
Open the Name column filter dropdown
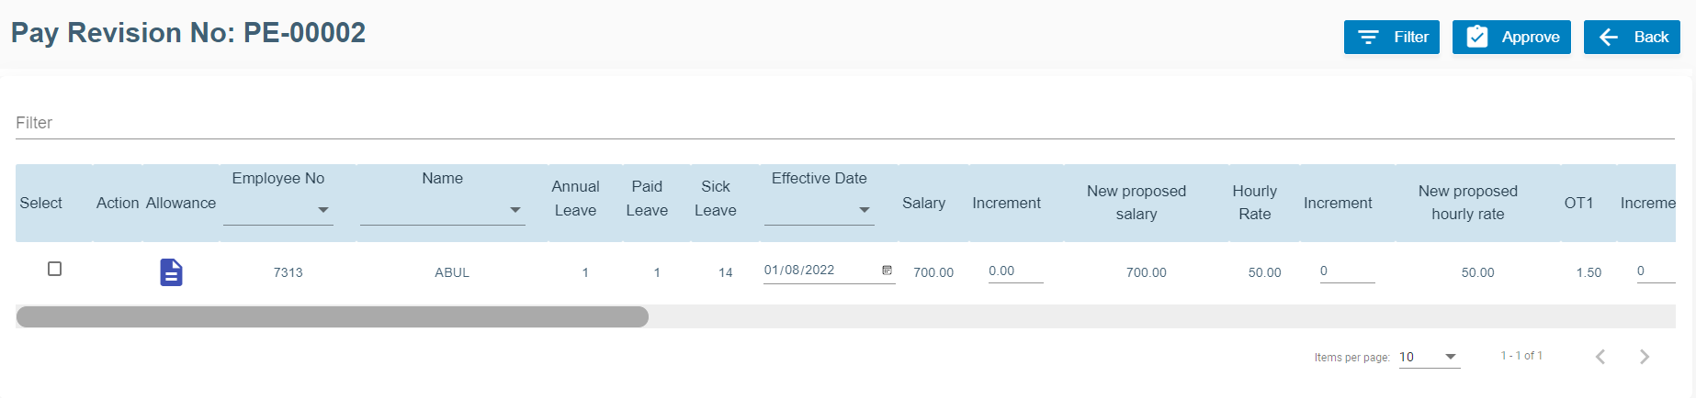tap(514, 210)
